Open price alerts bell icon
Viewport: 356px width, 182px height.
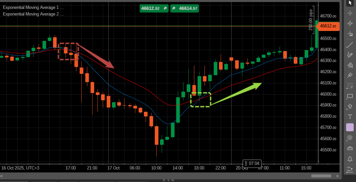point(350,159)
